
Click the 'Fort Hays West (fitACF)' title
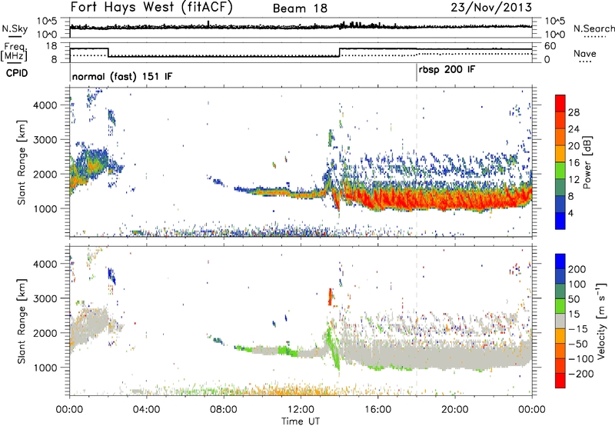pos(151,8)
